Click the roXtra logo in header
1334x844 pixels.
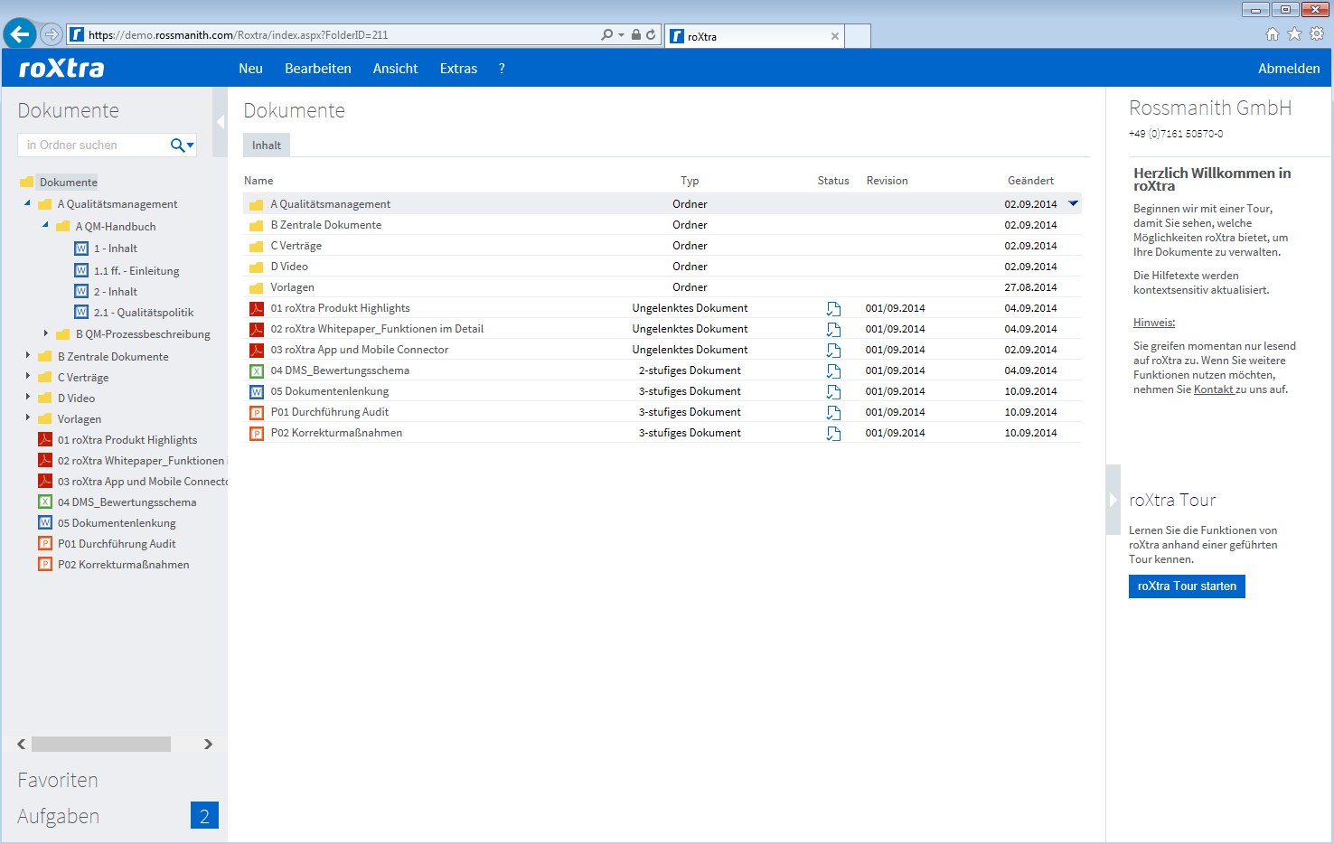point(61,69)
